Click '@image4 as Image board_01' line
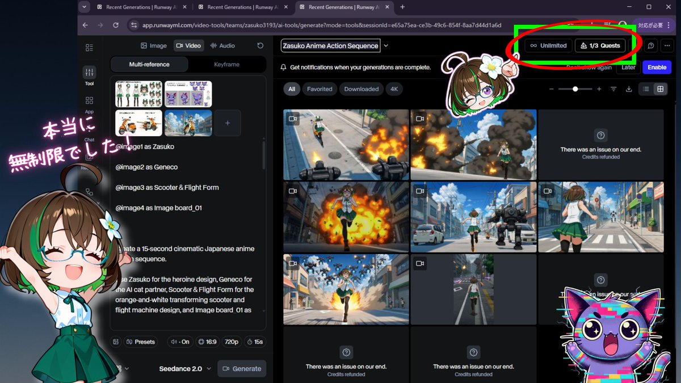This screenshot has height=383, width=681. 158,208
